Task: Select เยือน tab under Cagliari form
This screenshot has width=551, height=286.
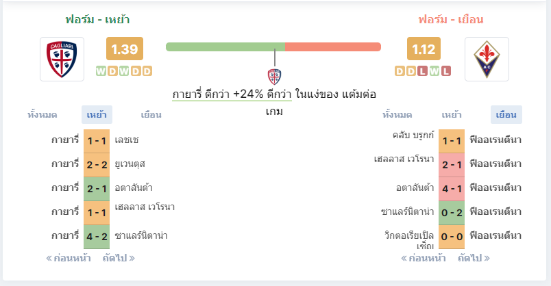Action: click(x=151, y=115)
